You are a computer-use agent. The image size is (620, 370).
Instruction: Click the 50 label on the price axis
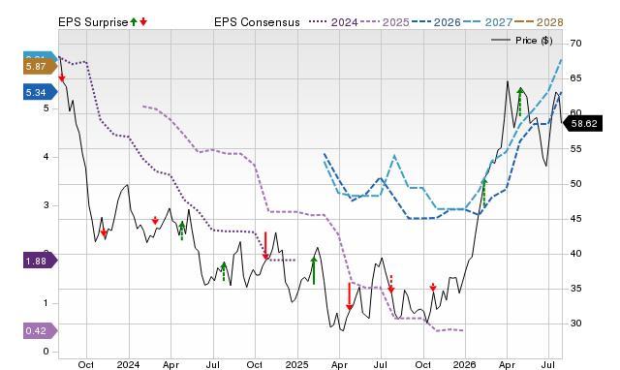click(x=575, y=184)
